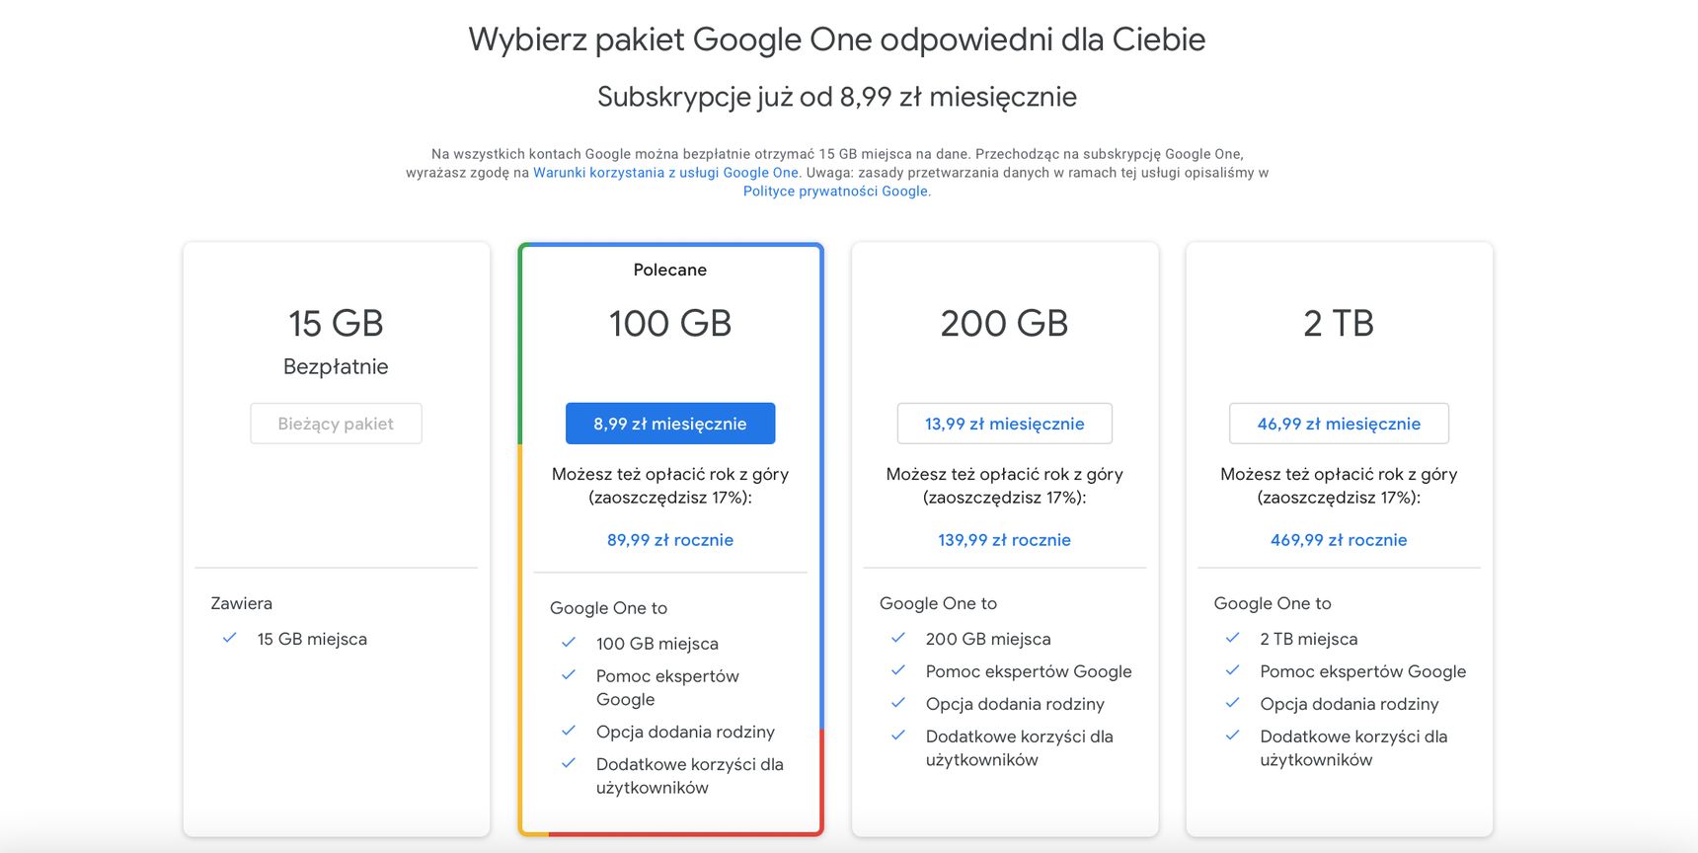Image resolution: width=1698 pixels, height=853 pixels.
Task: Open the 139,99 zł rocznie yearly link
Action: (x=1004, y=540)
